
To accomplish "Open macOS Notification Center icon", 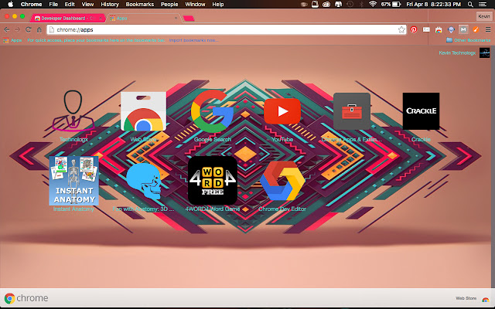I will coord(483,5).
